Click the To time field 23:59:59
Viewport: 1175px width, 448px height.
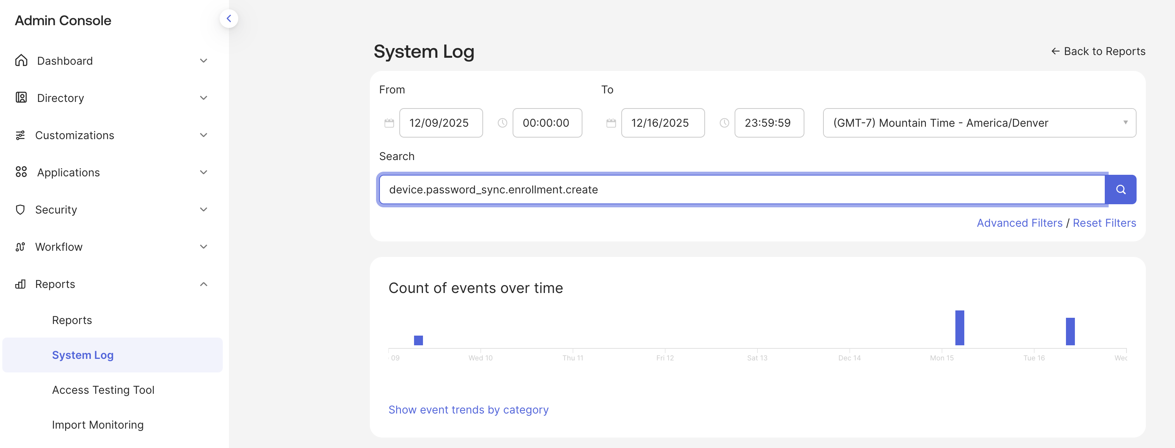pyautogui.click(x=769, y=122)
